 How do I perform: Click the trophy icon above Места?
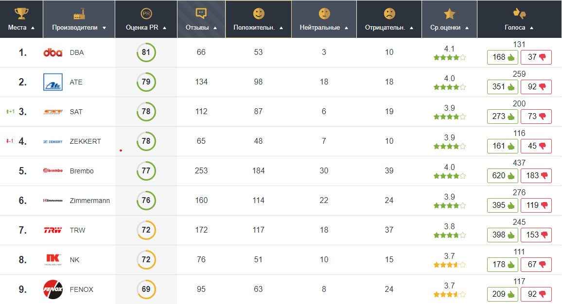(x=21, y=13)
